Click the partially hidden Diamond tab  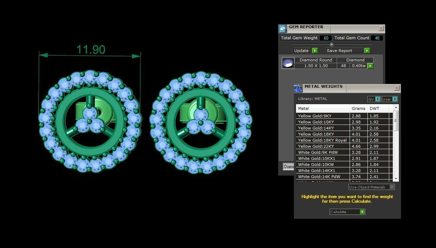tap(289, 167)
